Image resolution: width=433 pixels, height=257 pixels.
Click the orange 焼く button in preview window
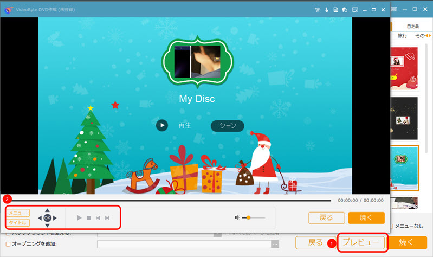[366, 218]
